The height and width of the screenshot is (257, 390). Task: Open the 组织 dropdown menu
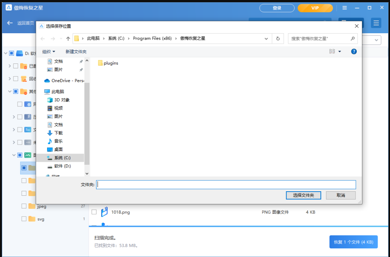tap(49, 52)
